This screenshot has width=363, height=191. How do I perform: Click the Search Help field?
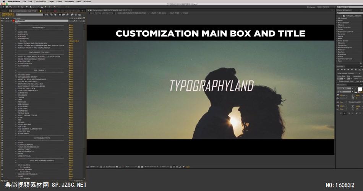click(x=350, y=7)
